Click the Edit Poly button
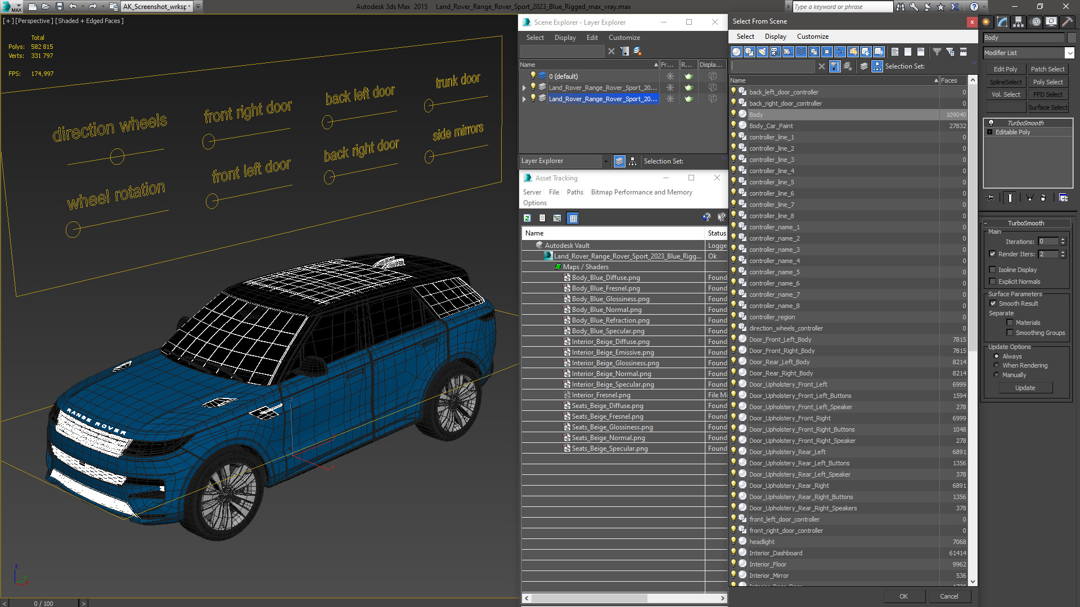Viewport: 1080px width, 607px height. [1005, 69]
